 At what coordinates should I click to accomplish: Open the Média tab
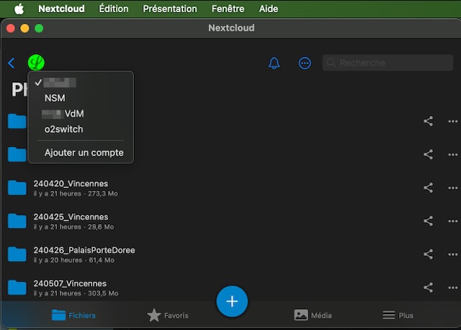point(313,316)
